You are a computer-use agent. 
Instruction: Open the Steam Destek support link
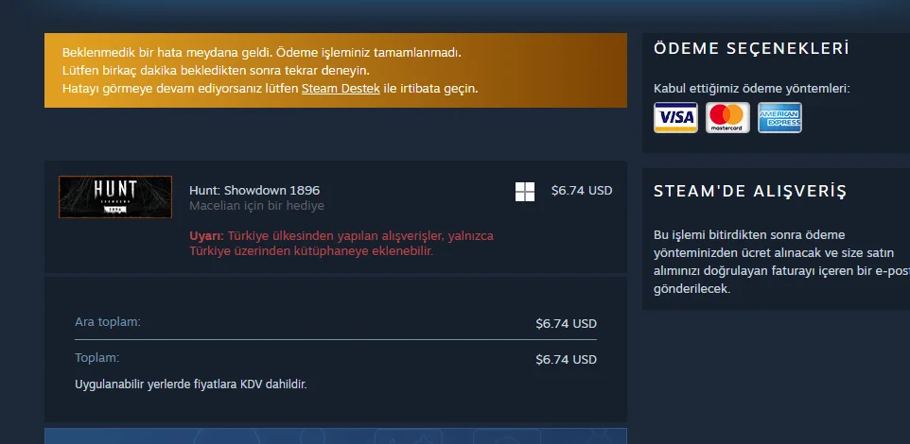tap(341, 89)
